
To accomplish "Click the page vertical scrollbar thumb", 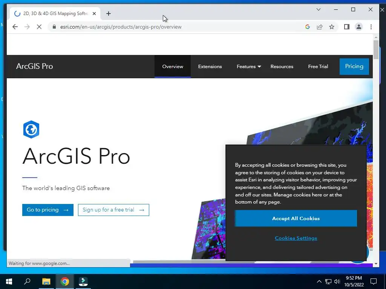I will pyautogui.click(x=376, y=49).
